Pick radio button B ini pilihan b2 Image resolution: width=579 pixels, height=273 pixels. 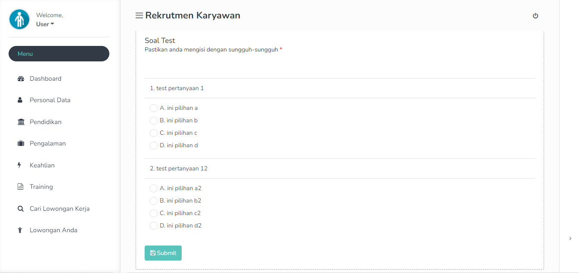click(154, 201)
